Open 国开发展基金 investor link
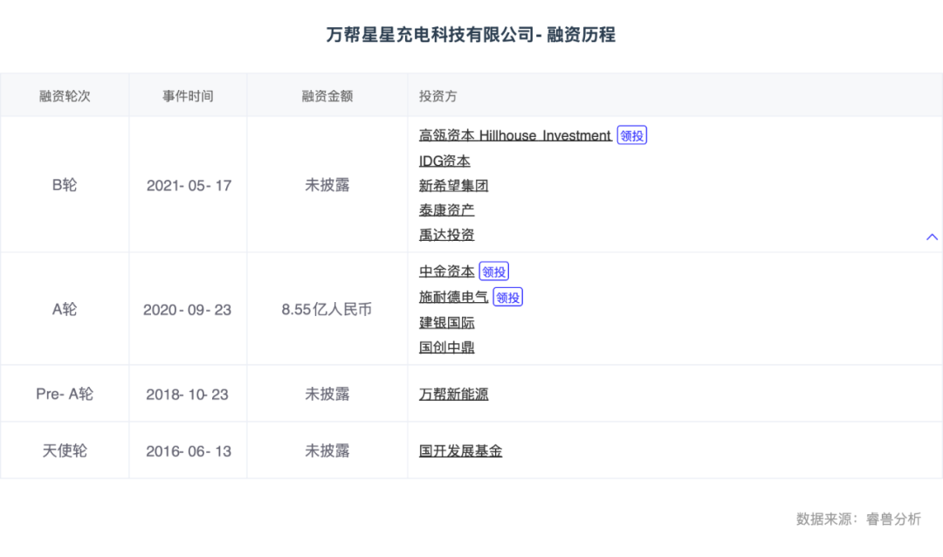This screenshot has width=943, height=557. tap(460, 451)
